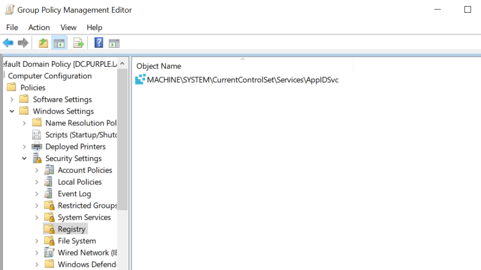Open the blue Help icon in toolbar
The height and width of the screenshot is (270, 481).
pos(99,43)
